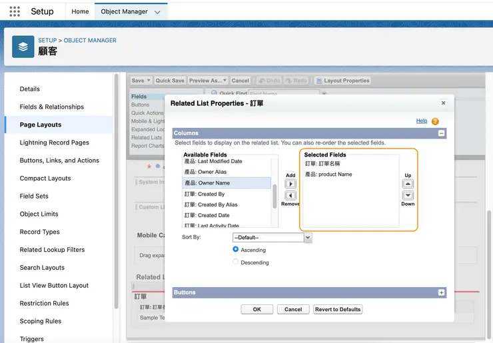The width and height of the screenshot is (493, 343).
Task: Open Lightning Record Pages
Action: pyautogui.click(x=55, y=143)
